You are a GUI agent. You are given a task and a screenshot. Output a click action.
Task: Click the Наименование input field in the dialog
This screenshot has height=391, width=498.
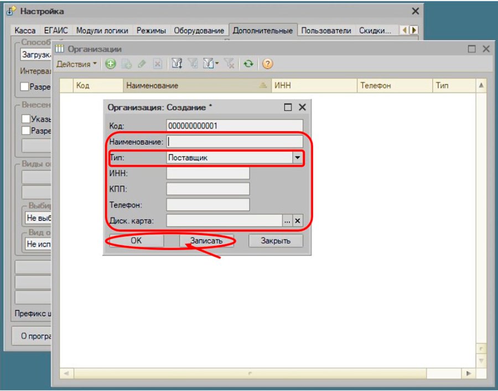click(235, 142)
